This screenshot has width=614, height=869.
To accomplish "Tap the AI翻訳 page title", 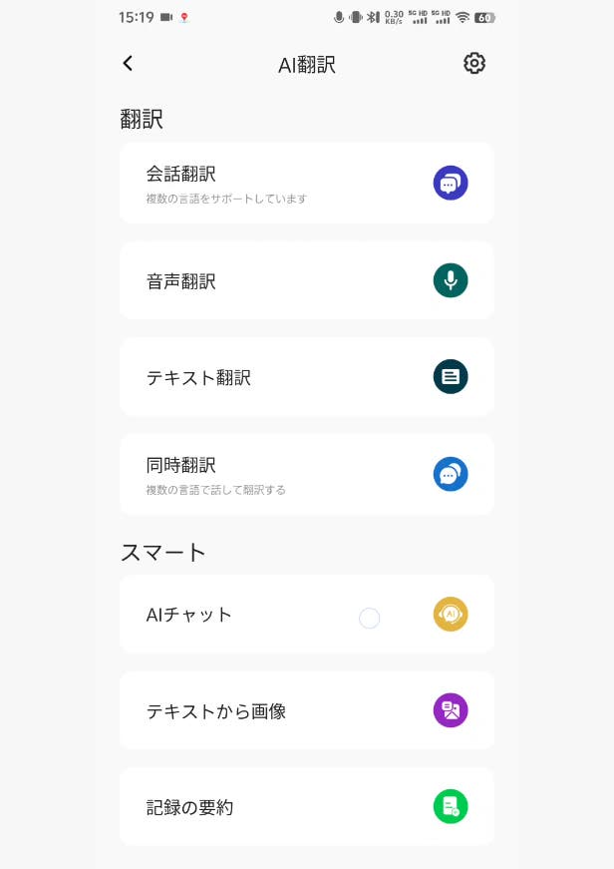I will point(307,65).
